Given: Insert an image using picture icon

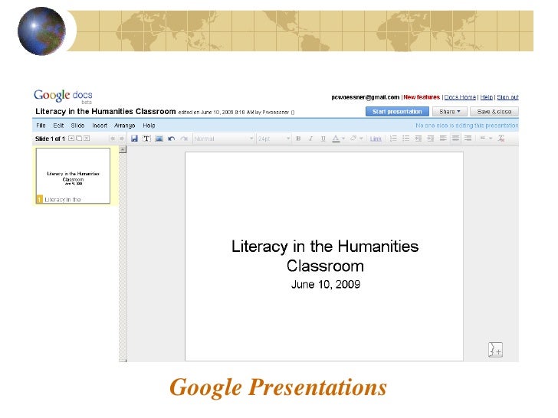Looking at the screenshot, I should coord(159,139).
